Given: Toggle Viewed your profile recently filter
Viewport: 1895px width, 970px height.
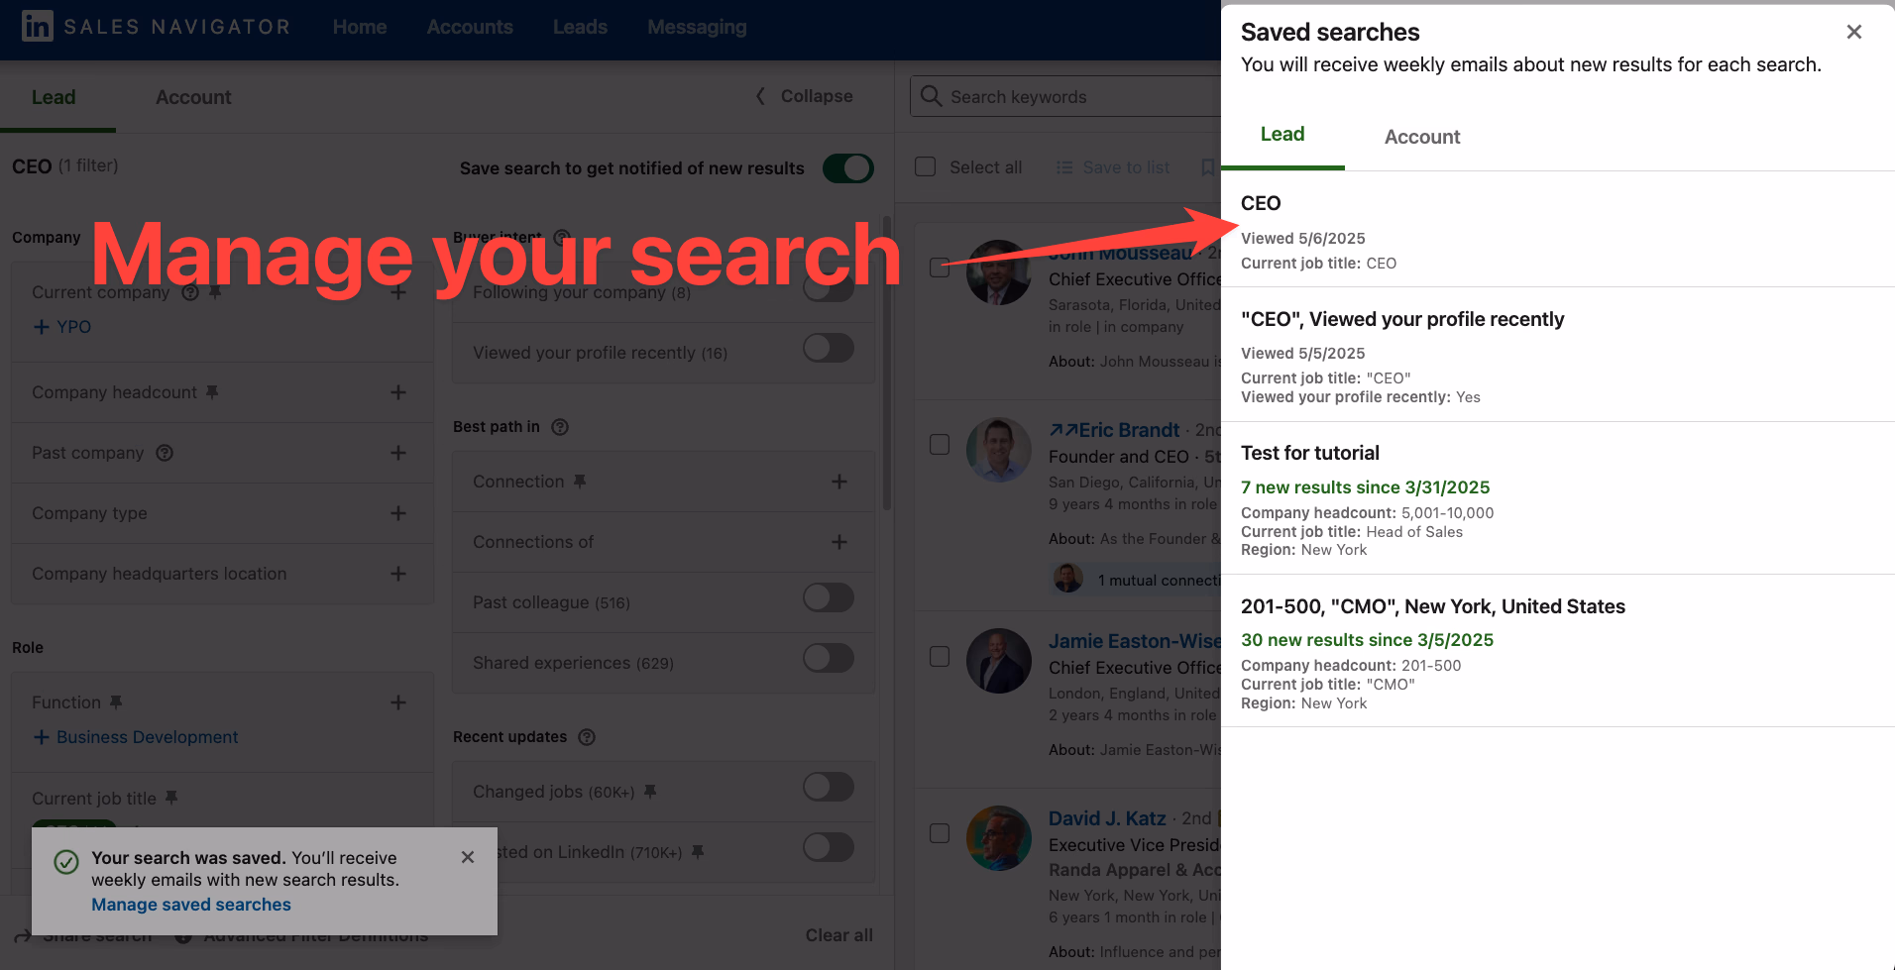Looking at the screenshot, I should coord(829,348).
